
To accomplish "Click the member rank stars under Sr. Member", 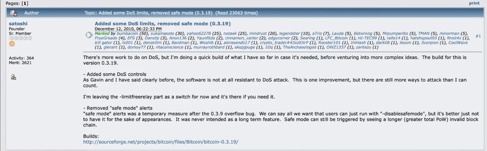I will 20,38.
